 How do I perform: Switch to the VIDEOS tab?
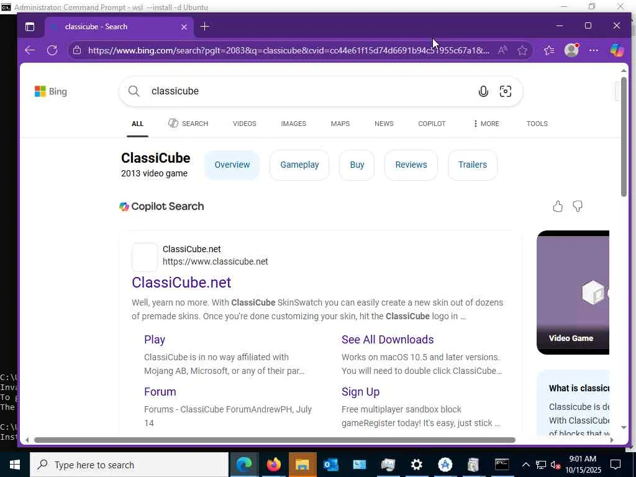[x=245, y=124]
